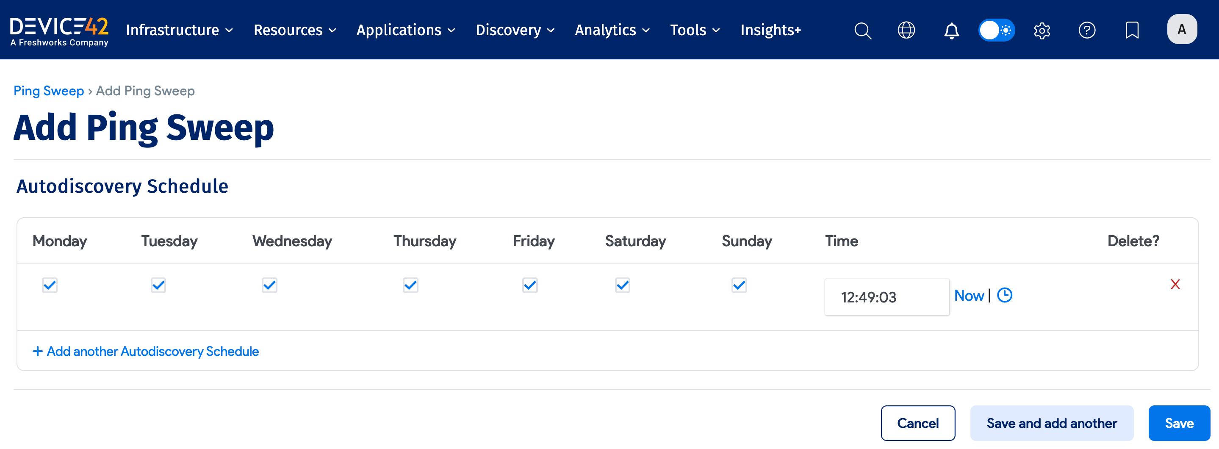The height and width of the screenshot is (449, 1219).
Task: Disable the Sunday checkbox
Action: [x=739, y=285]
